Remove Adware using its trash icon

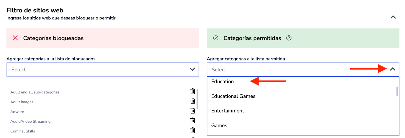tap(193, 111)
